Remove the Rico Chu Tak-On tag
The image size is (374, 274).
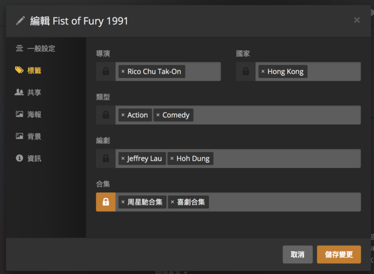coord(123,71)
